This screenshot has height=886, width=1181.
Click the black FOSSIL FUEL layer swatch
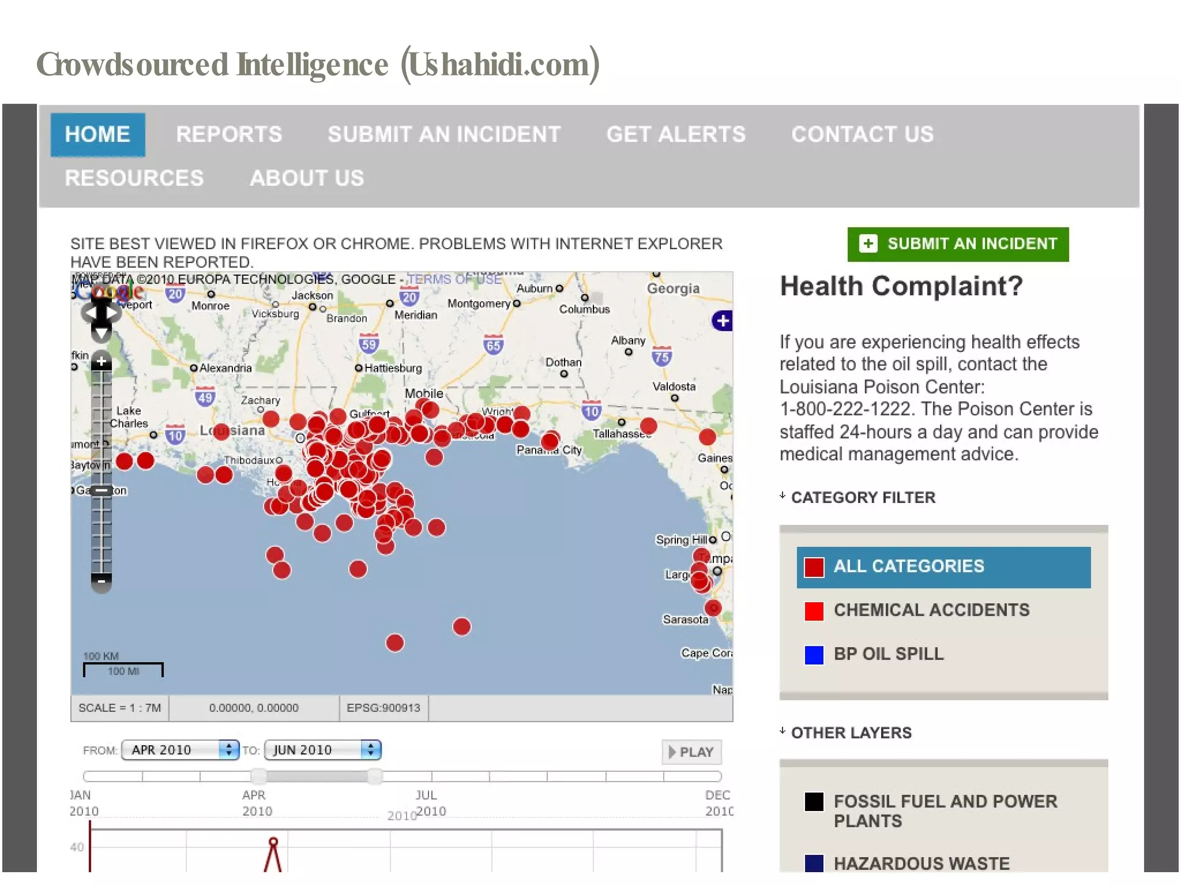pyautogui.click(x=814, y=801)
